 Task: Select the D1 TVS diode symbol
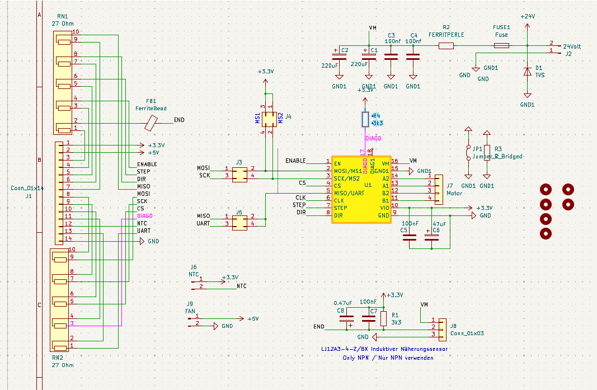[527, 71]
